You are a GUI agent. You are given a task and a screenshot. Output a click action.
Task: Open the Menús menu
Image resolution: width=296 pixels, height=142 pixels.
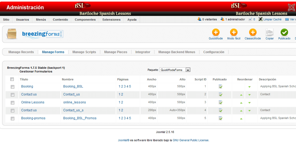(41, 20)
